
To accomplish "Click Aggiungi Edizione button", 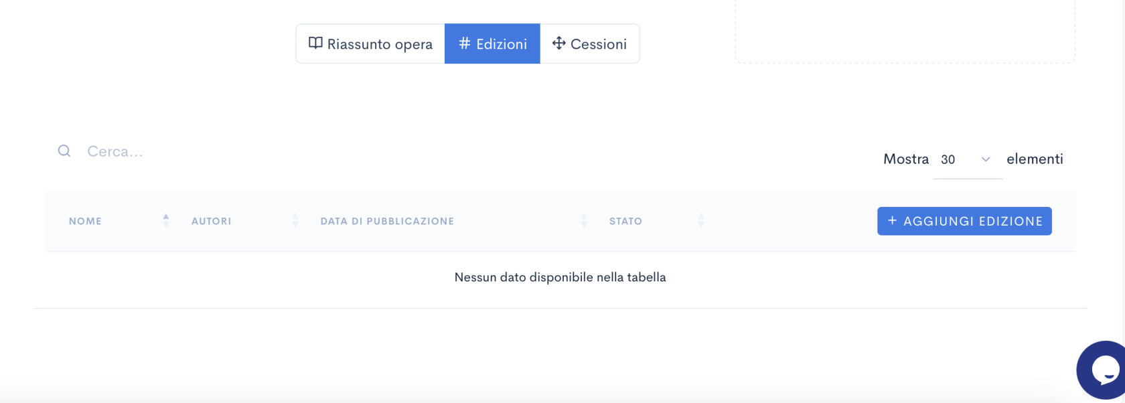I will [964, 221].
